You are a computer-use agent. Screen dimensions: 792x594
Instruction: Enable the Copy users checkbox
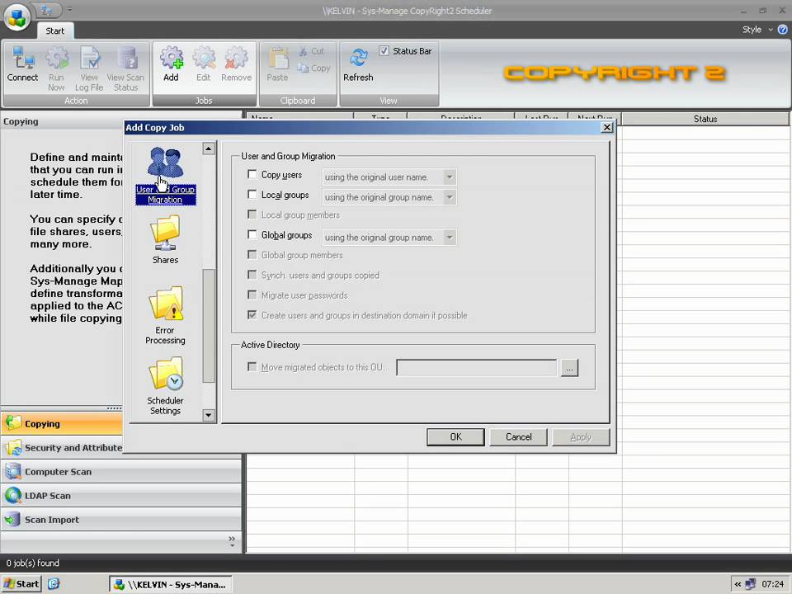[252, 175]
